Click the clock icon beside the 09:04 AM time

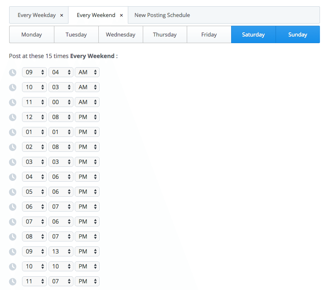click(12, 72)
